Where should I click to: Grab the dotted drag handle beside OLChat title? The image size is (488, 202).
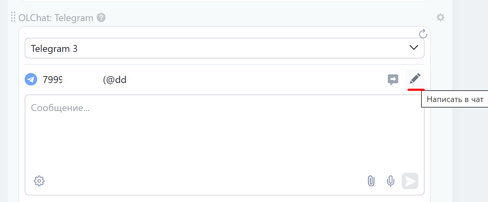pyautogui.click(x=13, y=17)
